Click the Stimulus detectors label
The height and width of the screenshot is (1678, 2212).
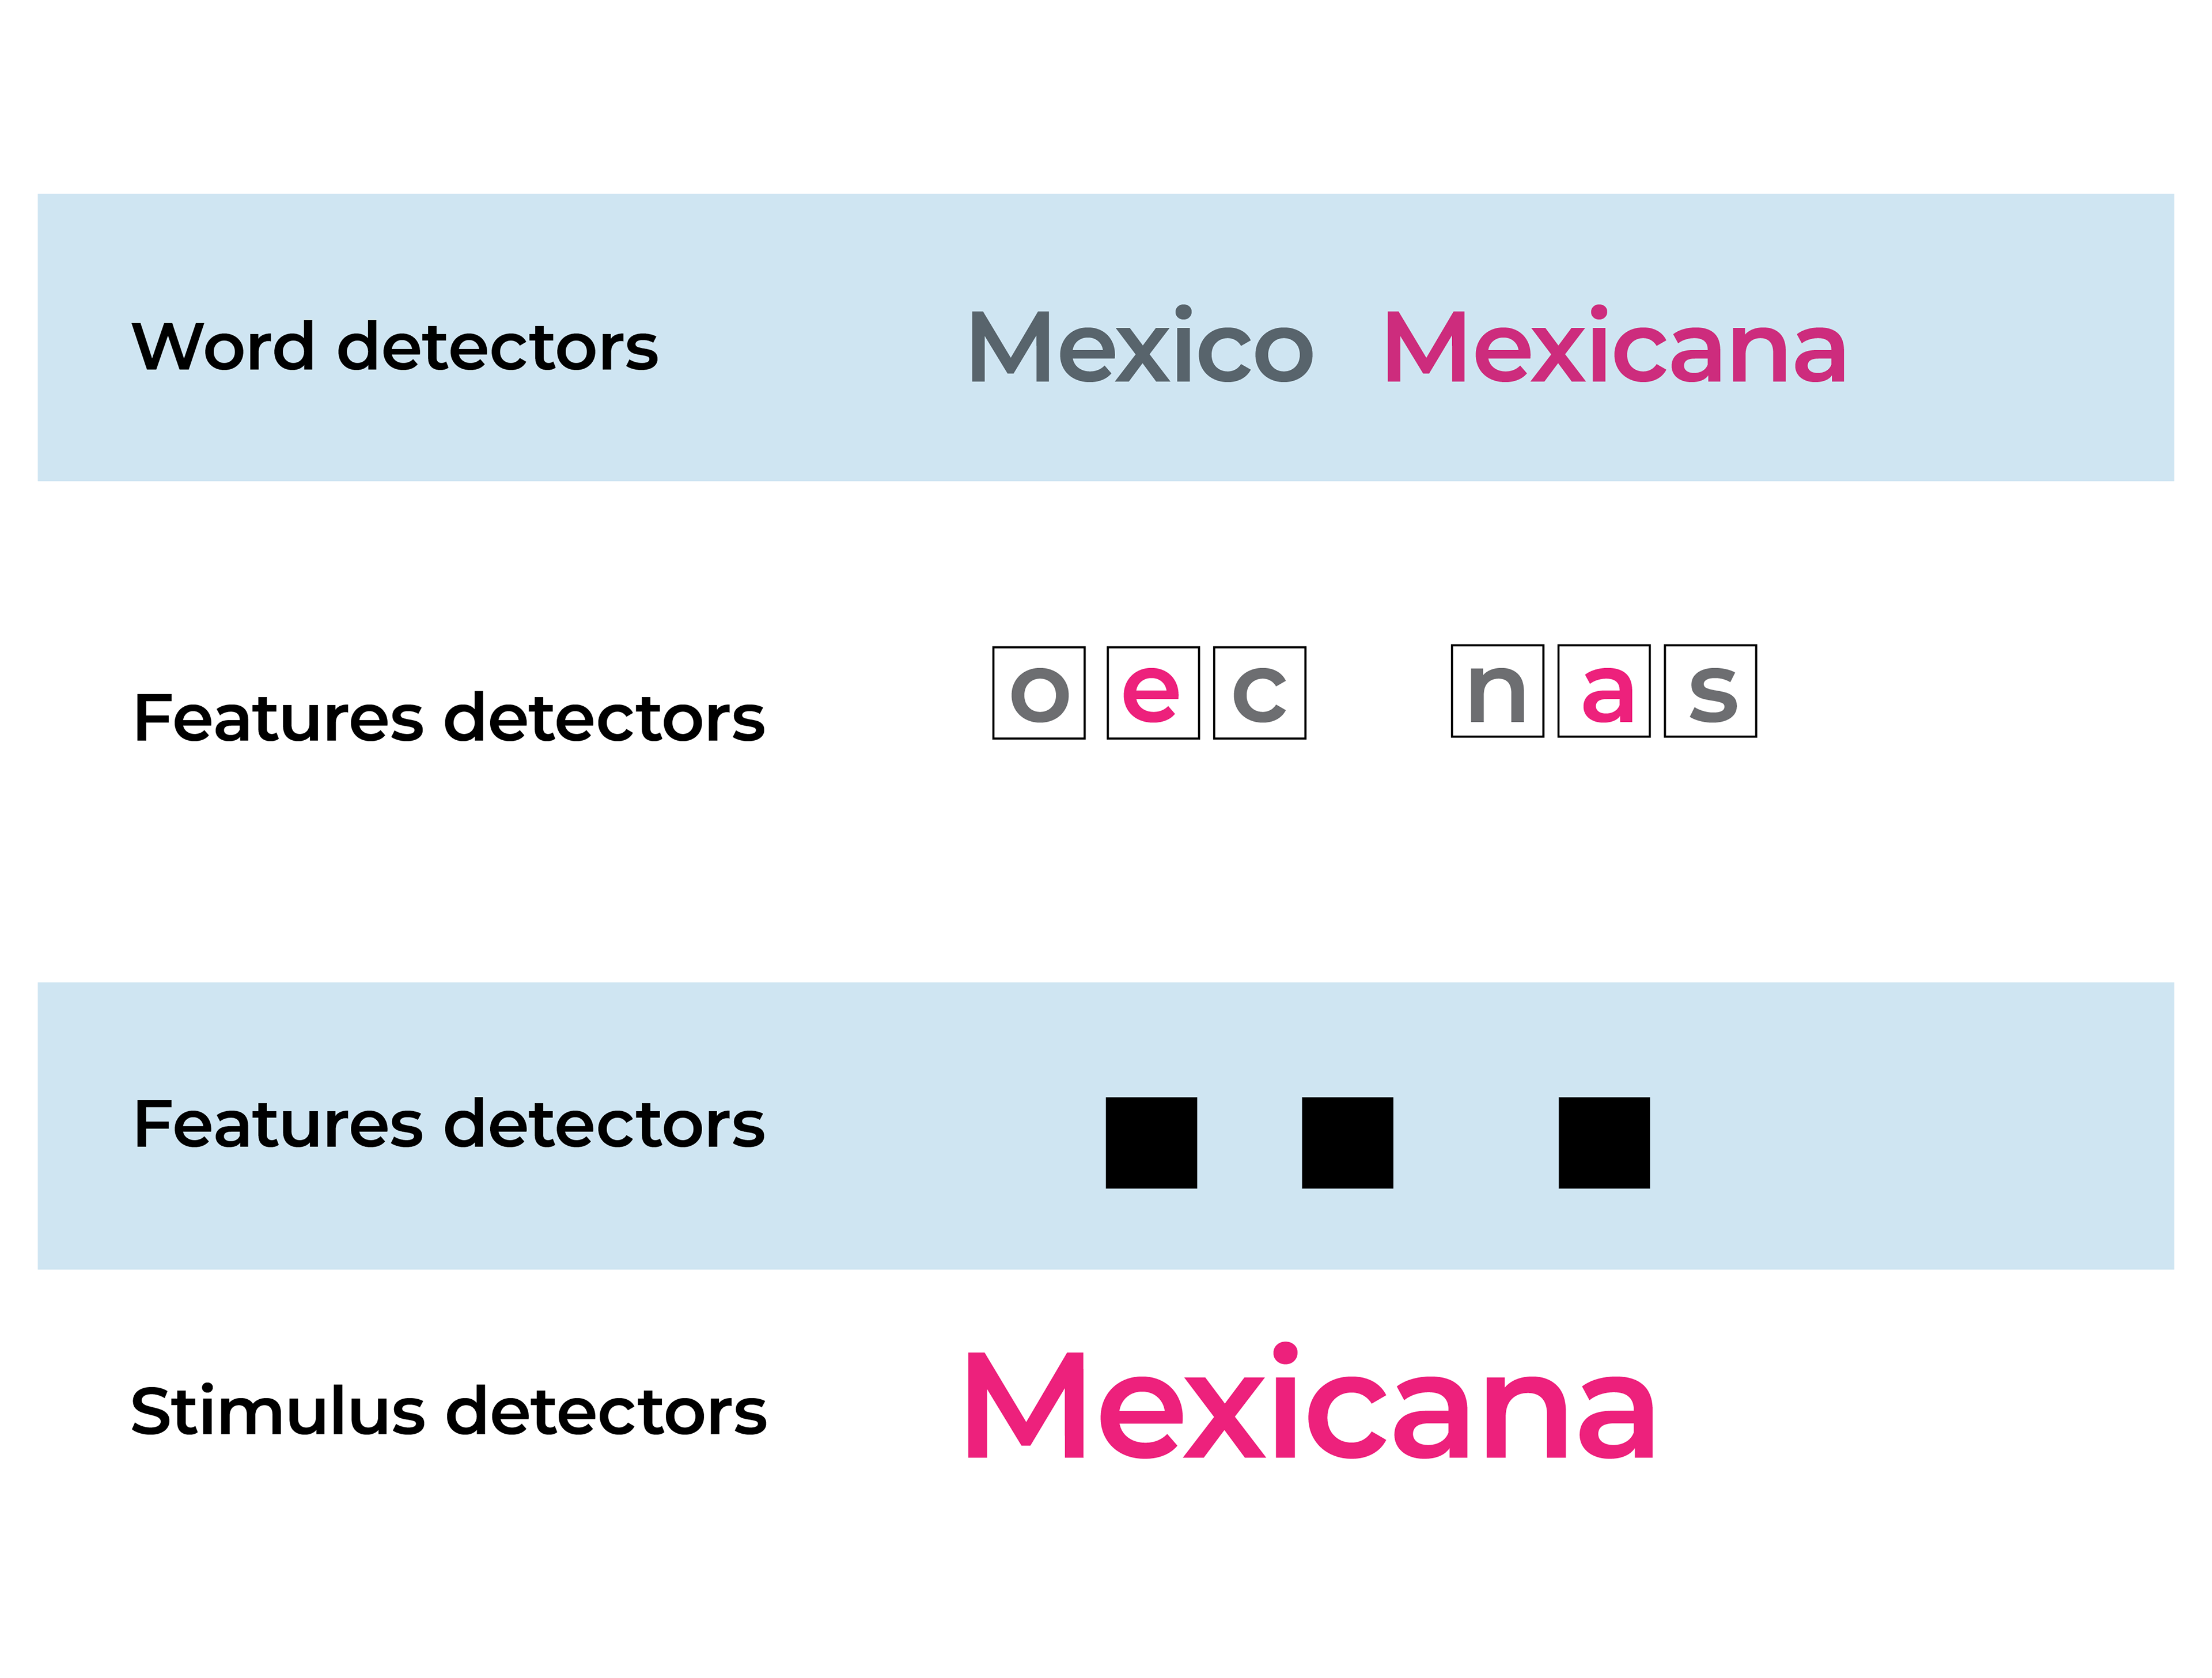pos(449,1411)
